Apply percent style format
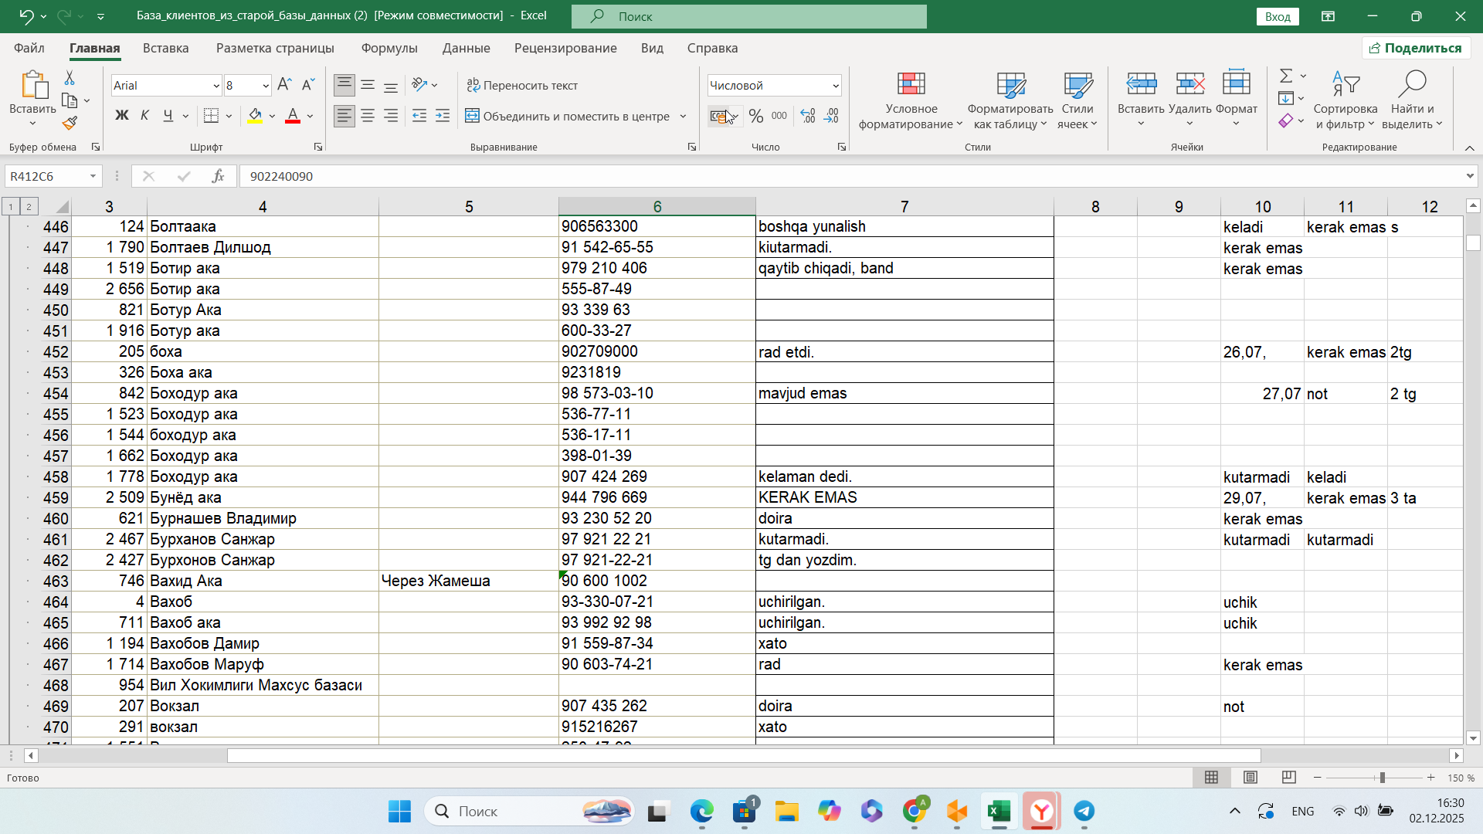The image size is (1483, 834). (x=755, y=117)
